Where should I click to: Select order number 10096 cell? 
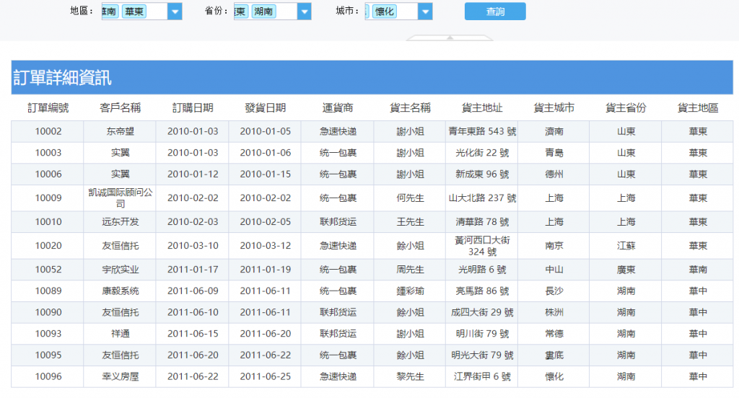point(48,377)
